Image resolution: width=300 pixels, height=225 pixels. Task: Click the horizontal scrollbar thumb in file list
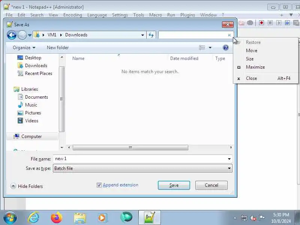(130, 147)
